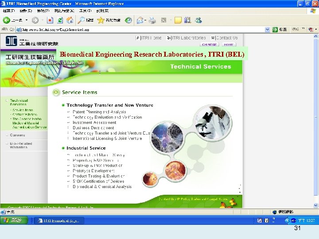
Task: Open Authentication Service sidebar link
Action: pos(30,127)
